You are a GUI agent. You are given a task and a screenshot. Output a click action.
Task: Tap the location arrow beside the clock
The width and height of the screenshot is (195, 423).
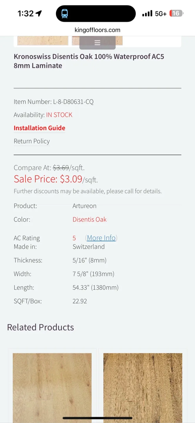[38, 13]
